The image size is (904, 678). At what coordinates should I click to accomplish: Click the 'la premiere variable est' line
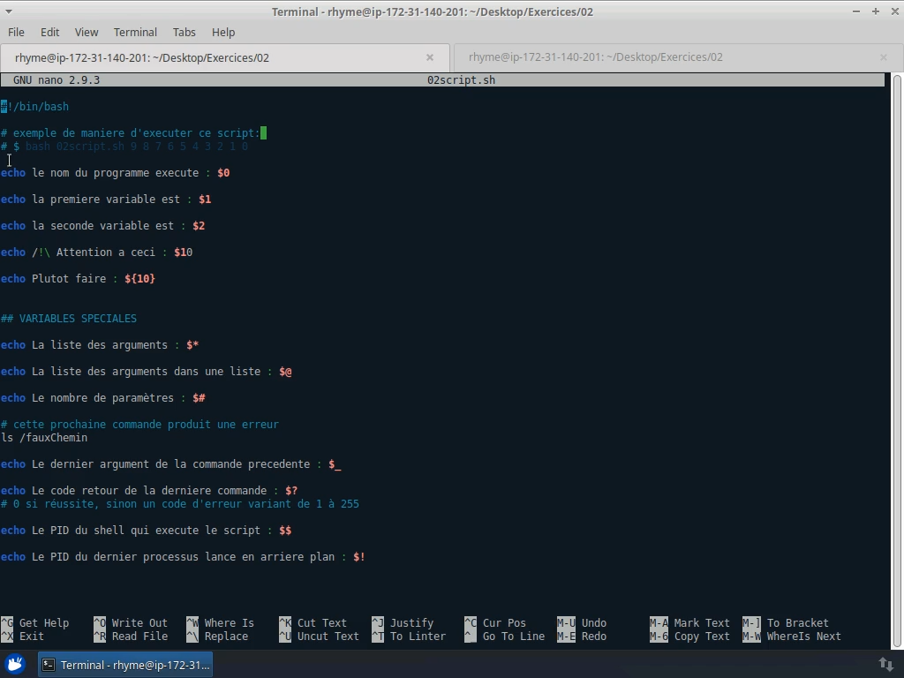[106, 200]
